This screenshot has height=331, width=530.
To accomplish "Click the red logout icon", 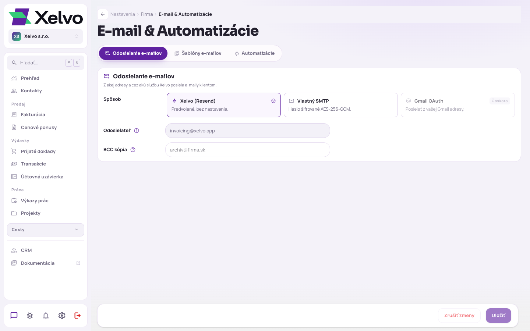I will [78, 316].
